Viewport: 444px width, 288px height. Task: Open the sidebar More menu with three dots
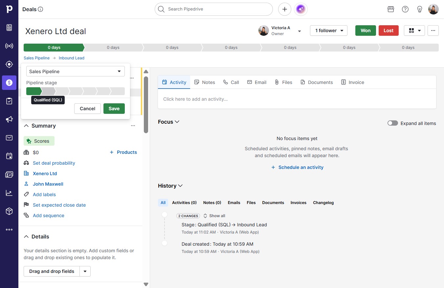9,230
